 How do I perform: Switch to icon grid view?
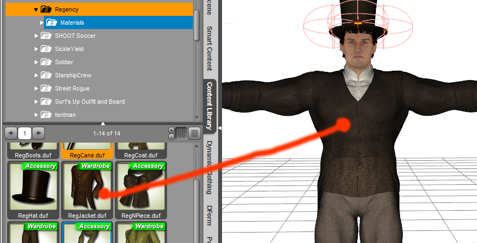coord(181,133)
